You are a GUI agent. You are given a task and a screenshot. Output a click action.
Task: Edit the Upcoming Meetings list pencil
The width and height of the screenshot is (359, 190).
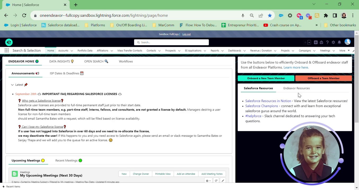pos(223,181)
